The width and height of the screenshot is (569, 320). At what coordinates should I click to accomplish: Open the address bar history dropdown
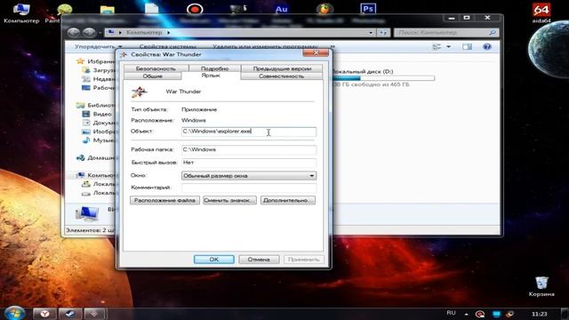click(371, 33)
